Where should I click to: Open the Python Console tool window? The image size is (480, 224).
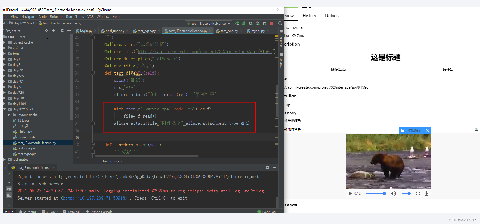[x=99, y=212]
